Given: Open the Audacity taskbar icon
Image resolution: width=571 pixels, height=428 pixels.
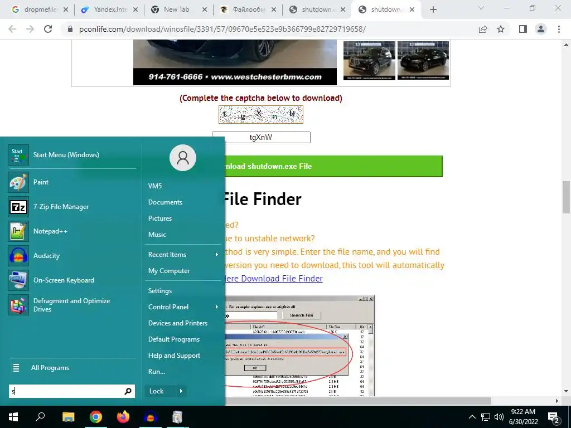Looking at the screenshot, I should coord(151,417).
